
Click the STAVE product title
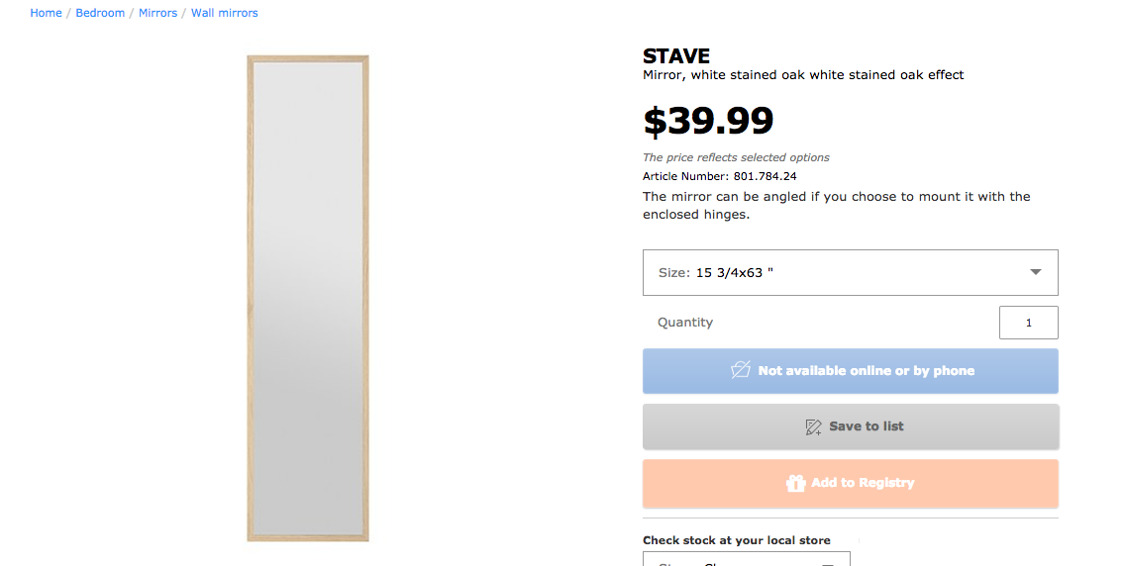coord(676,56)
